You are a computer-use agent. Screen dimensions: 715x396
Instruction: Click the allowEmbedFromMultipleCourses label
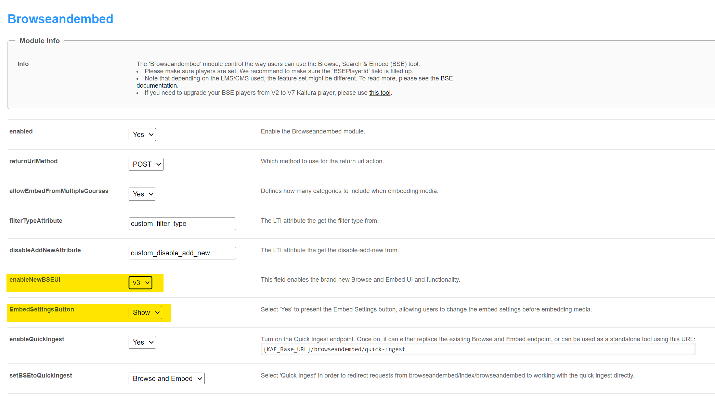(59, 191)
